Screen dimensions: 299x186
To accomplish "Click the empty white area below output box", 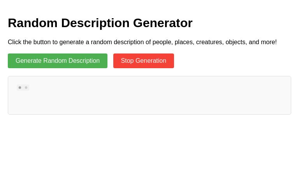I will (x=149, y=150).
